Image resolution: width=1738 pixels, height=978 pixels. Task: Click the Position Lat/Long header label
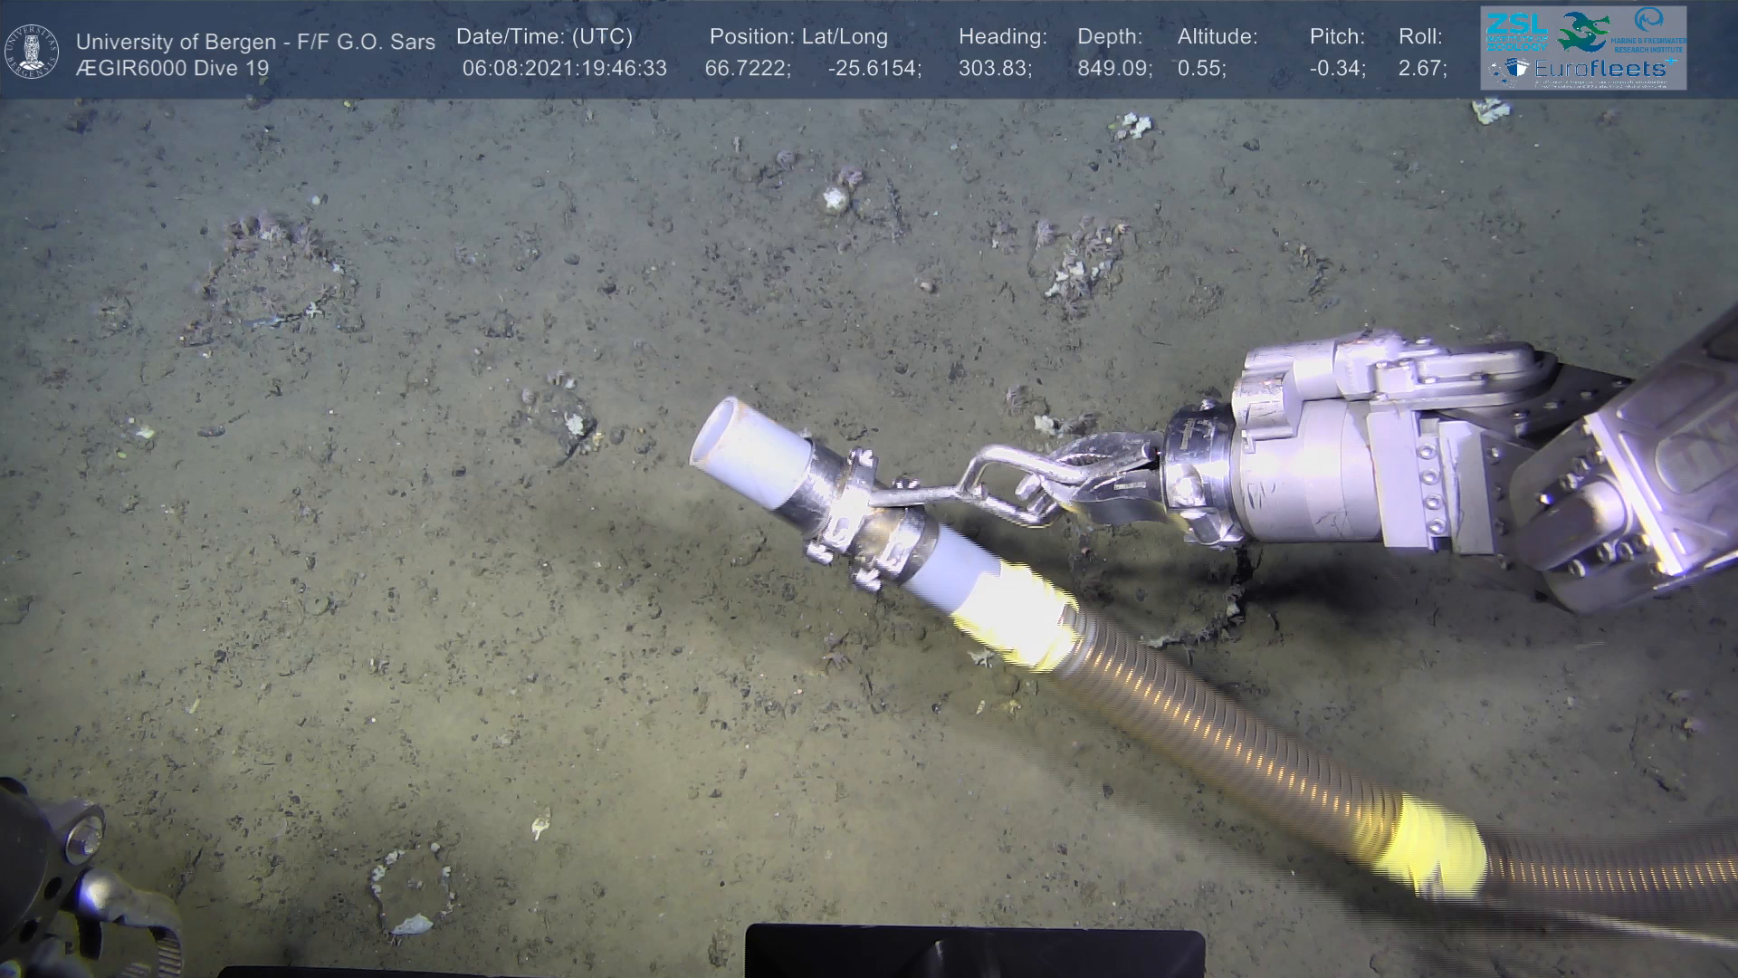(798, 37)
